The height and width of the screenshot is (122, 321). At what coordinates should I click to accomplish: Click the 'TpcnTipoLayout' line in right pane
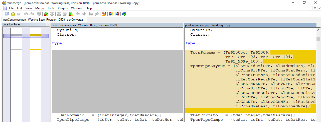pyautogui.click(x=253, y=66)
